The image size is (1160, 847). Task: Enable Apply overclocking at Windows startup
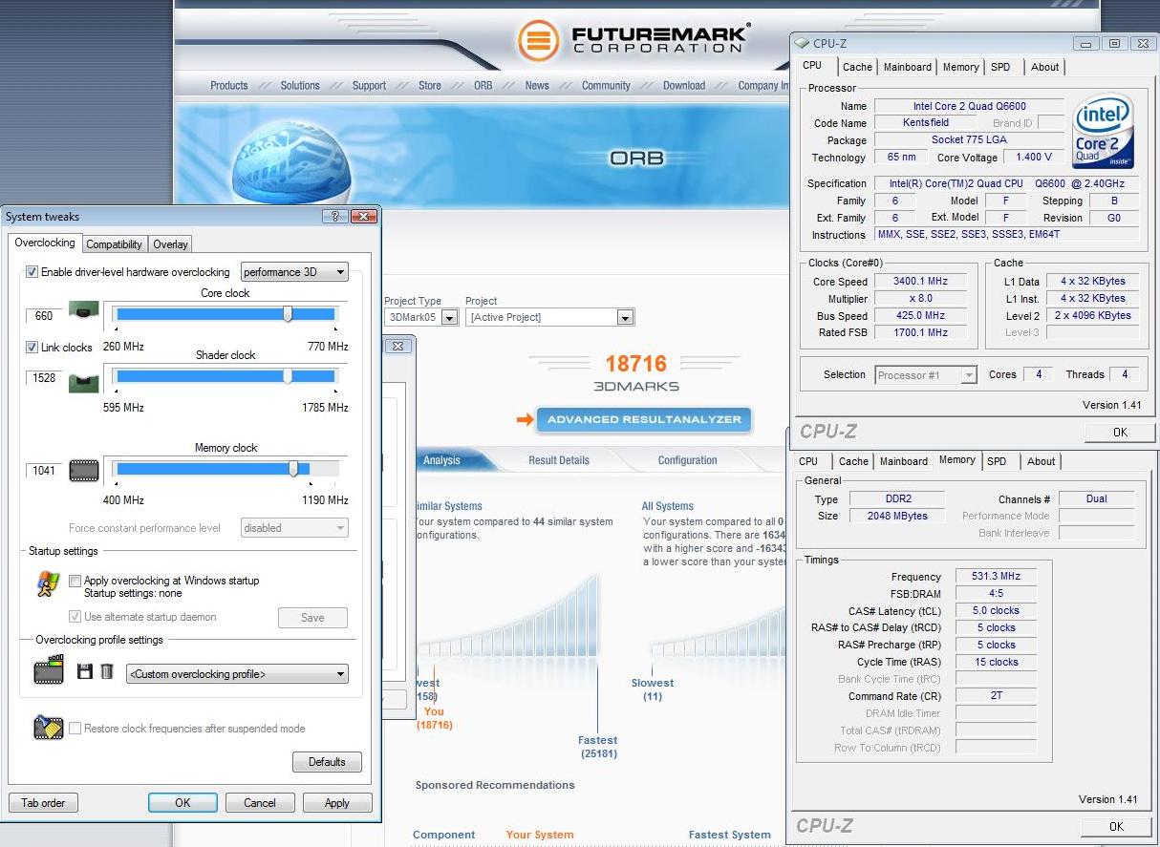coord(75,581)
